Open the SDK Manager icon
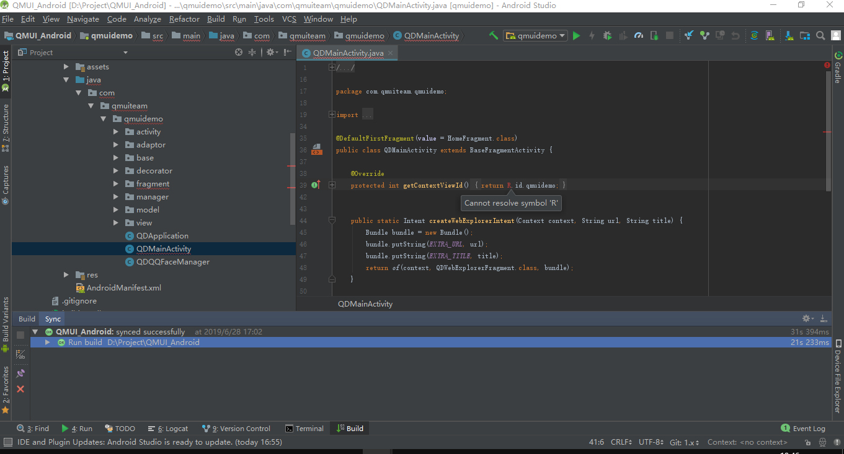The image size is (844, 454). point(789,35)
